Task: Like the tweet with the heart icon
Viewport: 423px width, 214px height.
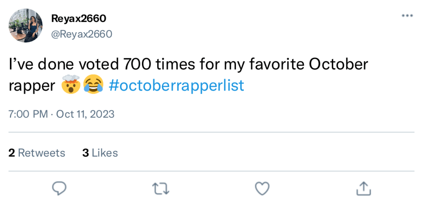Action: click(262, 188)
